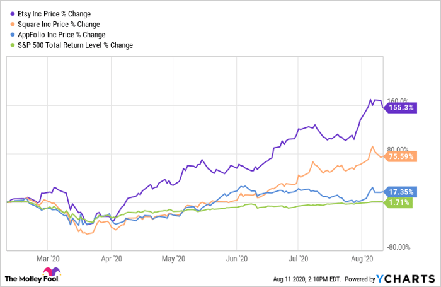Click the purple 155.3% value flag
This screenshot has width=441, height=287.
[x=400, y=108]
